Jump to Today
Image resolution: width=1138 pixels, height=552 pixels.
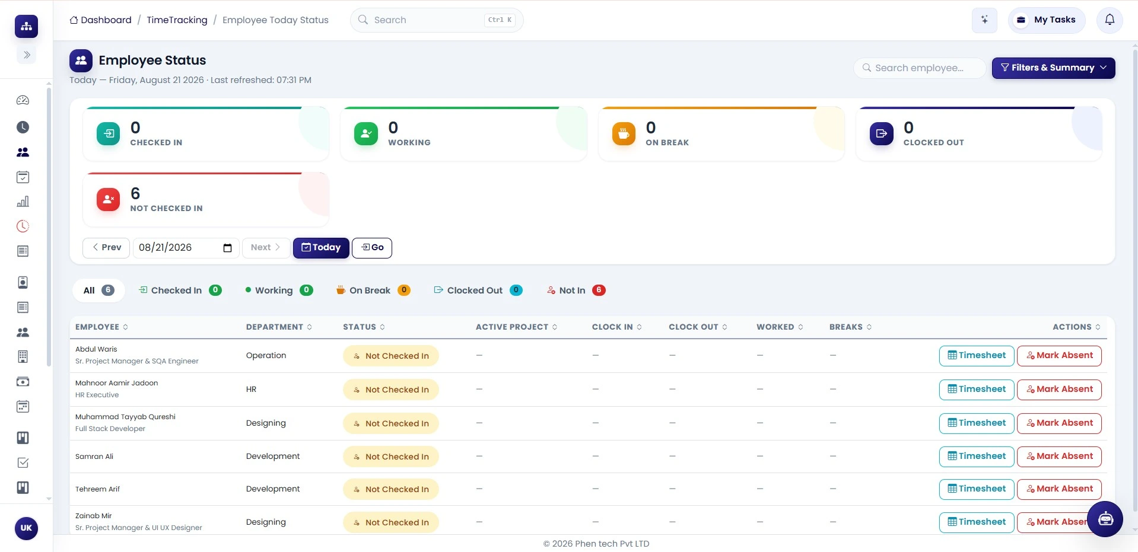point(321,248)
